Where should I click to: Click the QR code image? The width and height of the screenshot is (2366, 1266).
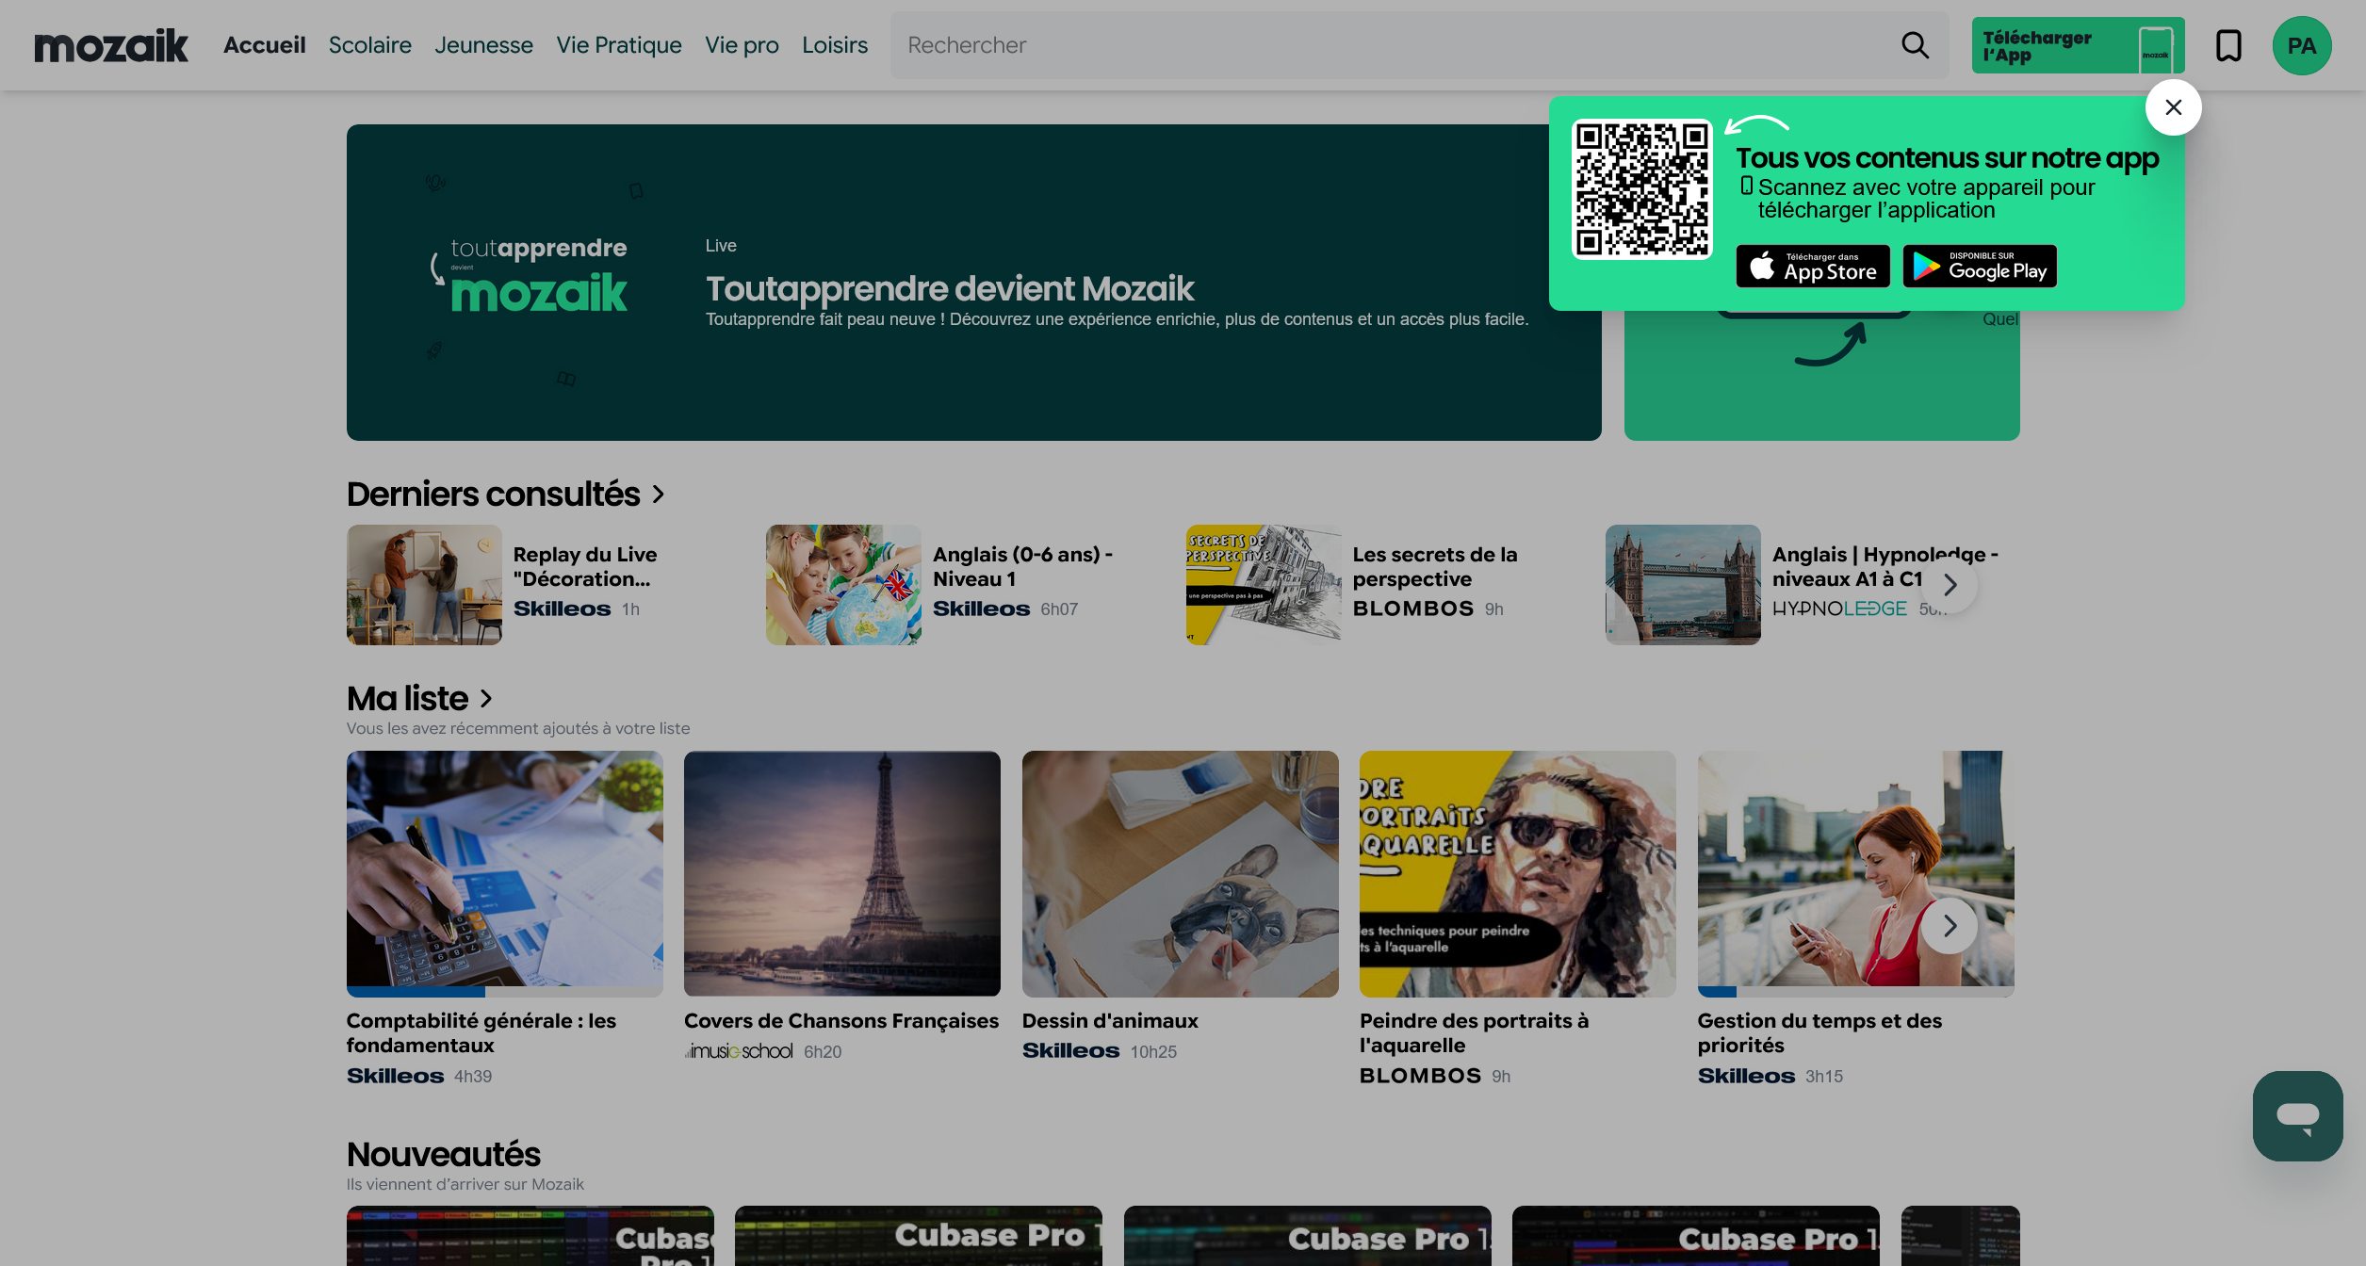pyautogui.click(x=1640, y=189)
